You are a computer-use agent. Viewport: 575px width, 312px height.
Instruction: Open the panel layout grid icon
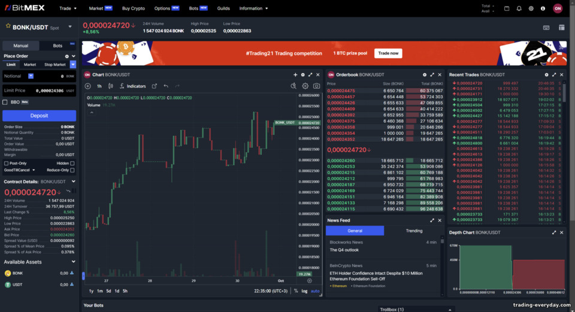tap(561, 28)
